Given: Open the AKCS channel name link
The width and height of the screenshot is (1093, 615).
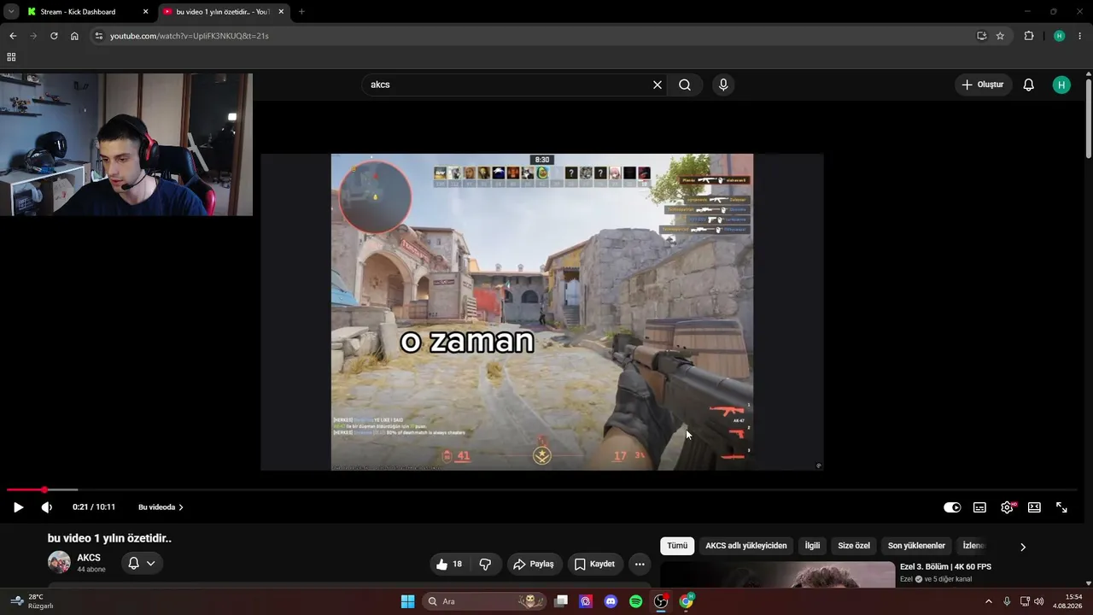Looking at the screenshot, I should pyautogui.click(x=89, y=558).
